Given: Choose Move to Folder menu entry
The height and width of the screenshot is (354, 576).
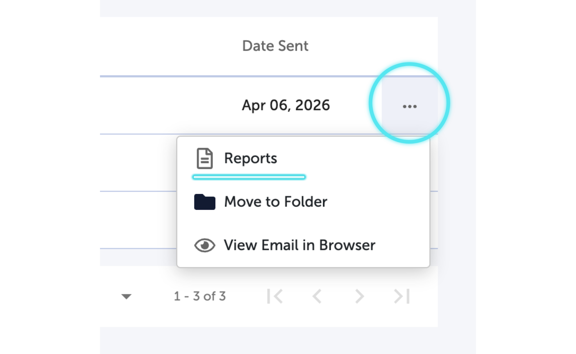Looking at the screenshot, I should [x=276, y=202].
